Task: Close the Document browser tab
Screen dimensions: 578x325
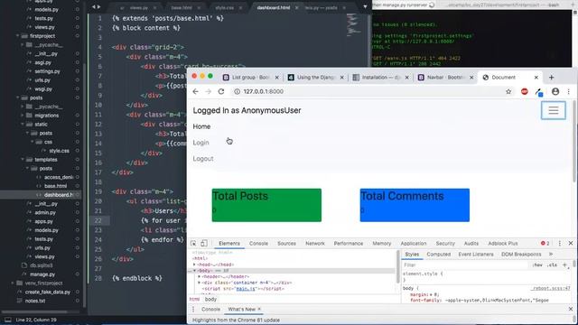Action: pos(536,78)
